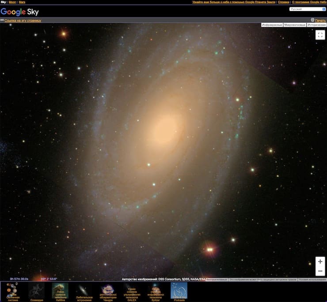This screenshot has height=302, width=327.
Task: Click the Печать print link
Action: (x=320, y=20)
